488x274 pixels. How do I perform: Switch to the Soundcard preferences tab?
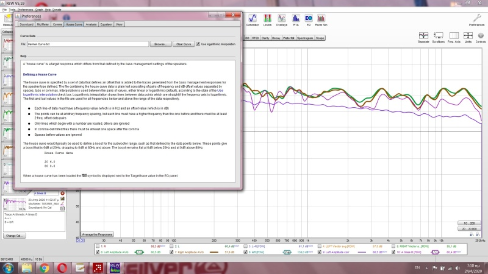pyautogui.click(x=26, y=24)
